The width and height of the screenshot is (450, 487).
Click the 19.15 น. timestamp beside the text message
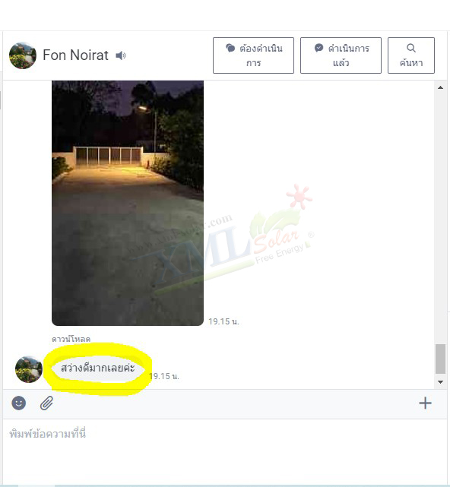point(164,376)
